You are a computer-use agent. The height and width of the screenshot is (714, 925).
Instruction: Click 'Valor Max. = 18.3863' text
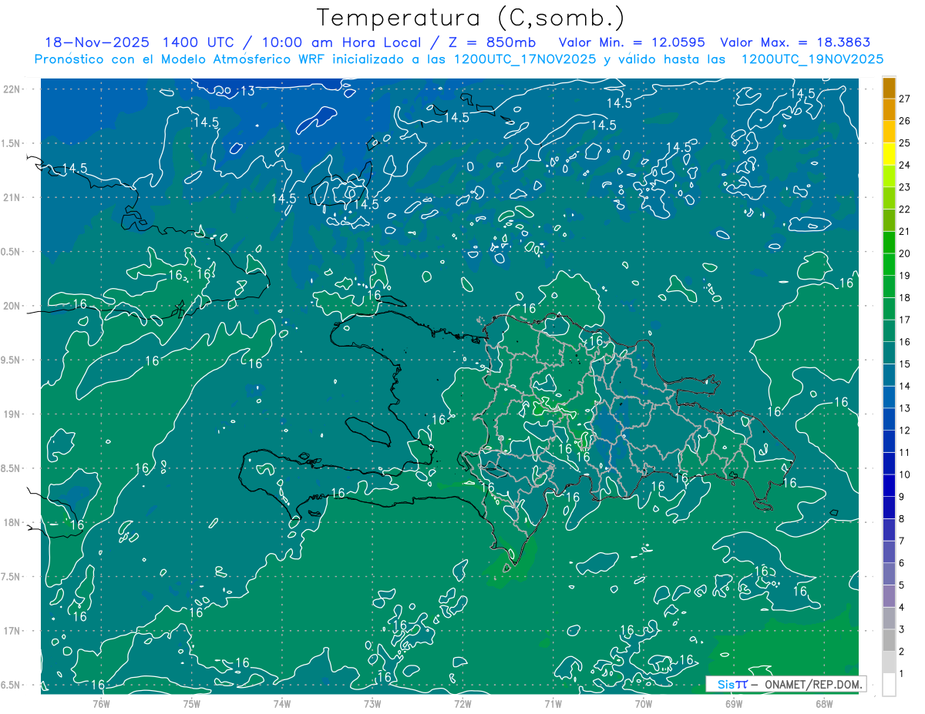click(795, 42)
